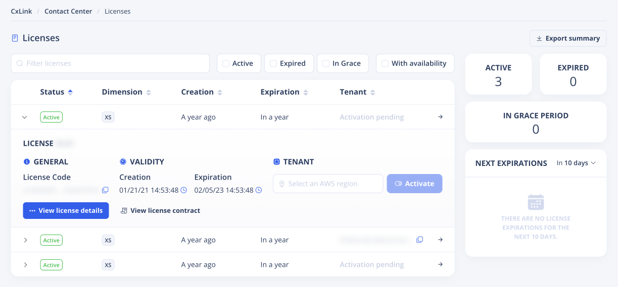Screen dimensions: 618x287
Task: Open second license row via right arrow
Action: (440, 240)
